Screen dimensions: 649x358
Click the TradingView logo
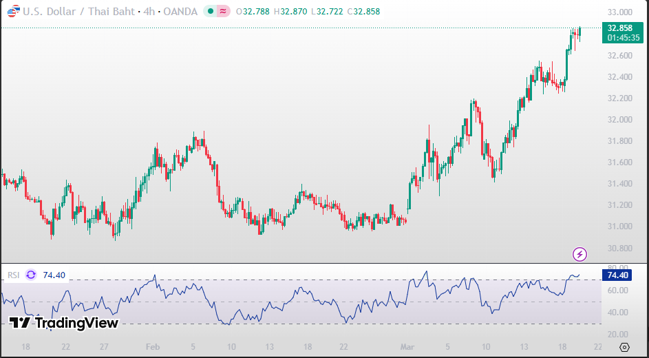(x=63, y=323)
